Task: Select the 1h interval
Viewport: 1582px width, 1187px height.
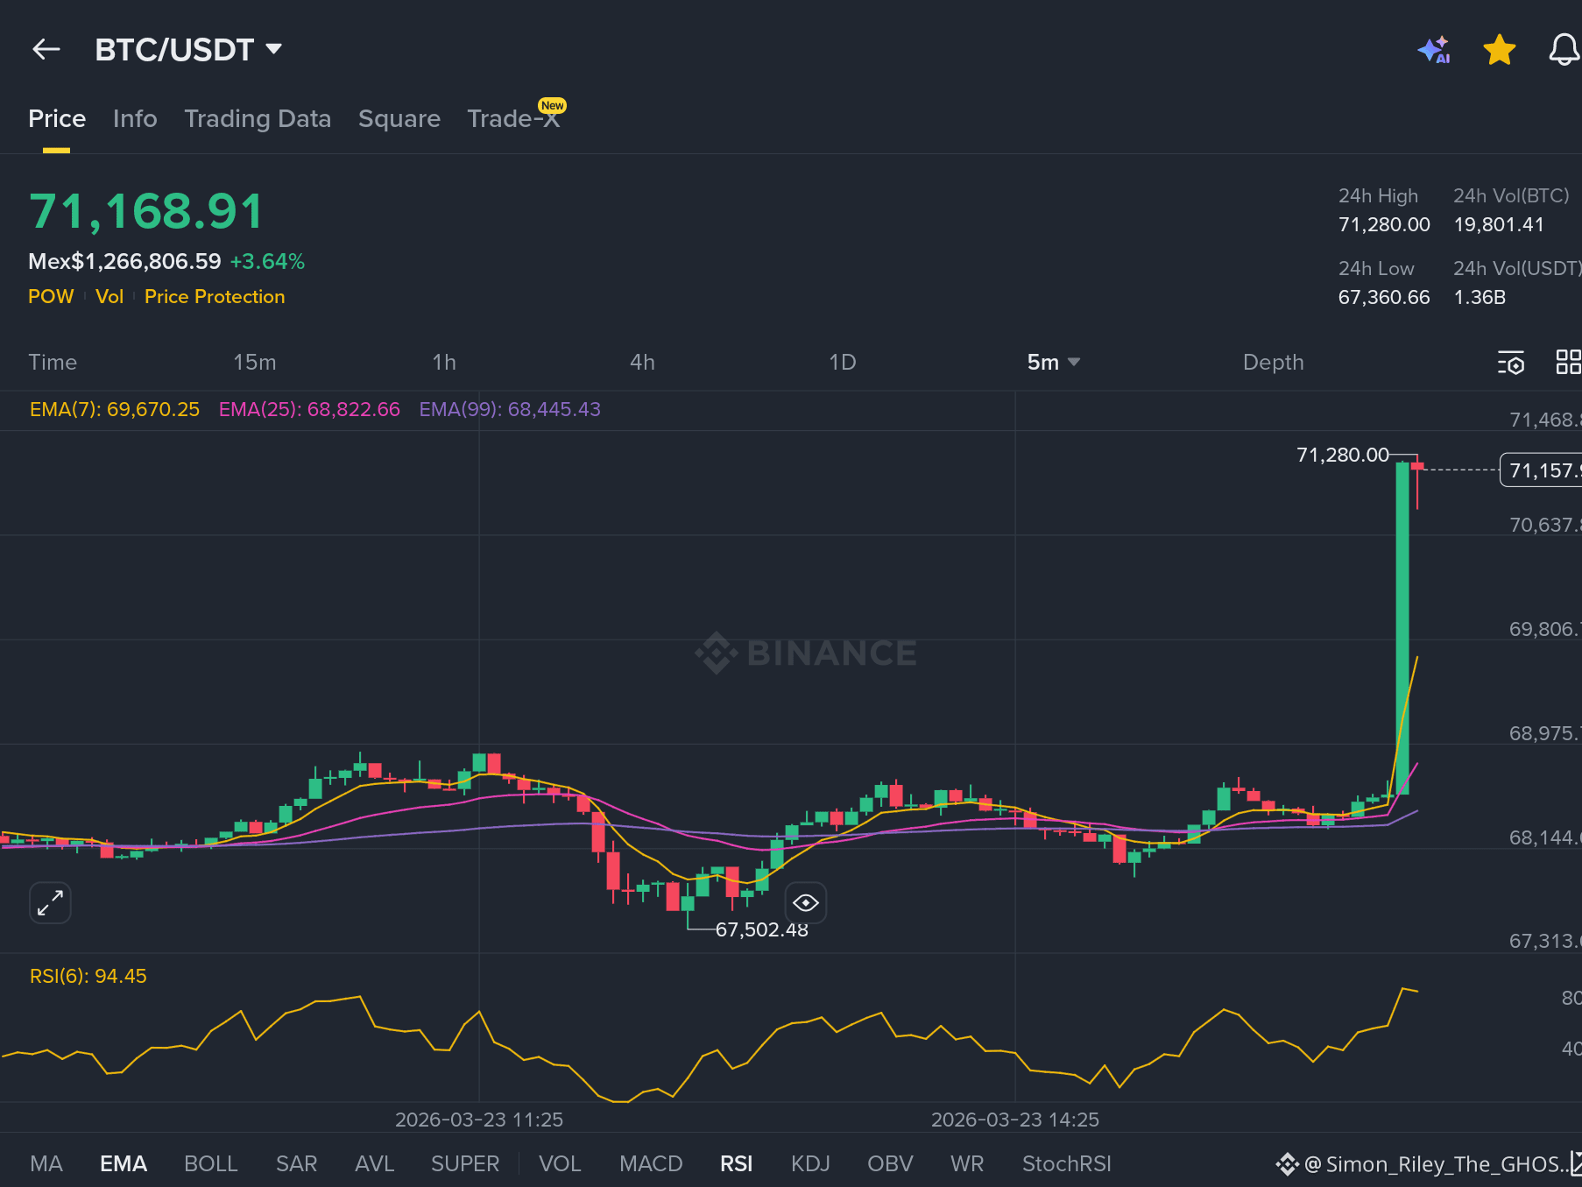Action: 444,362
